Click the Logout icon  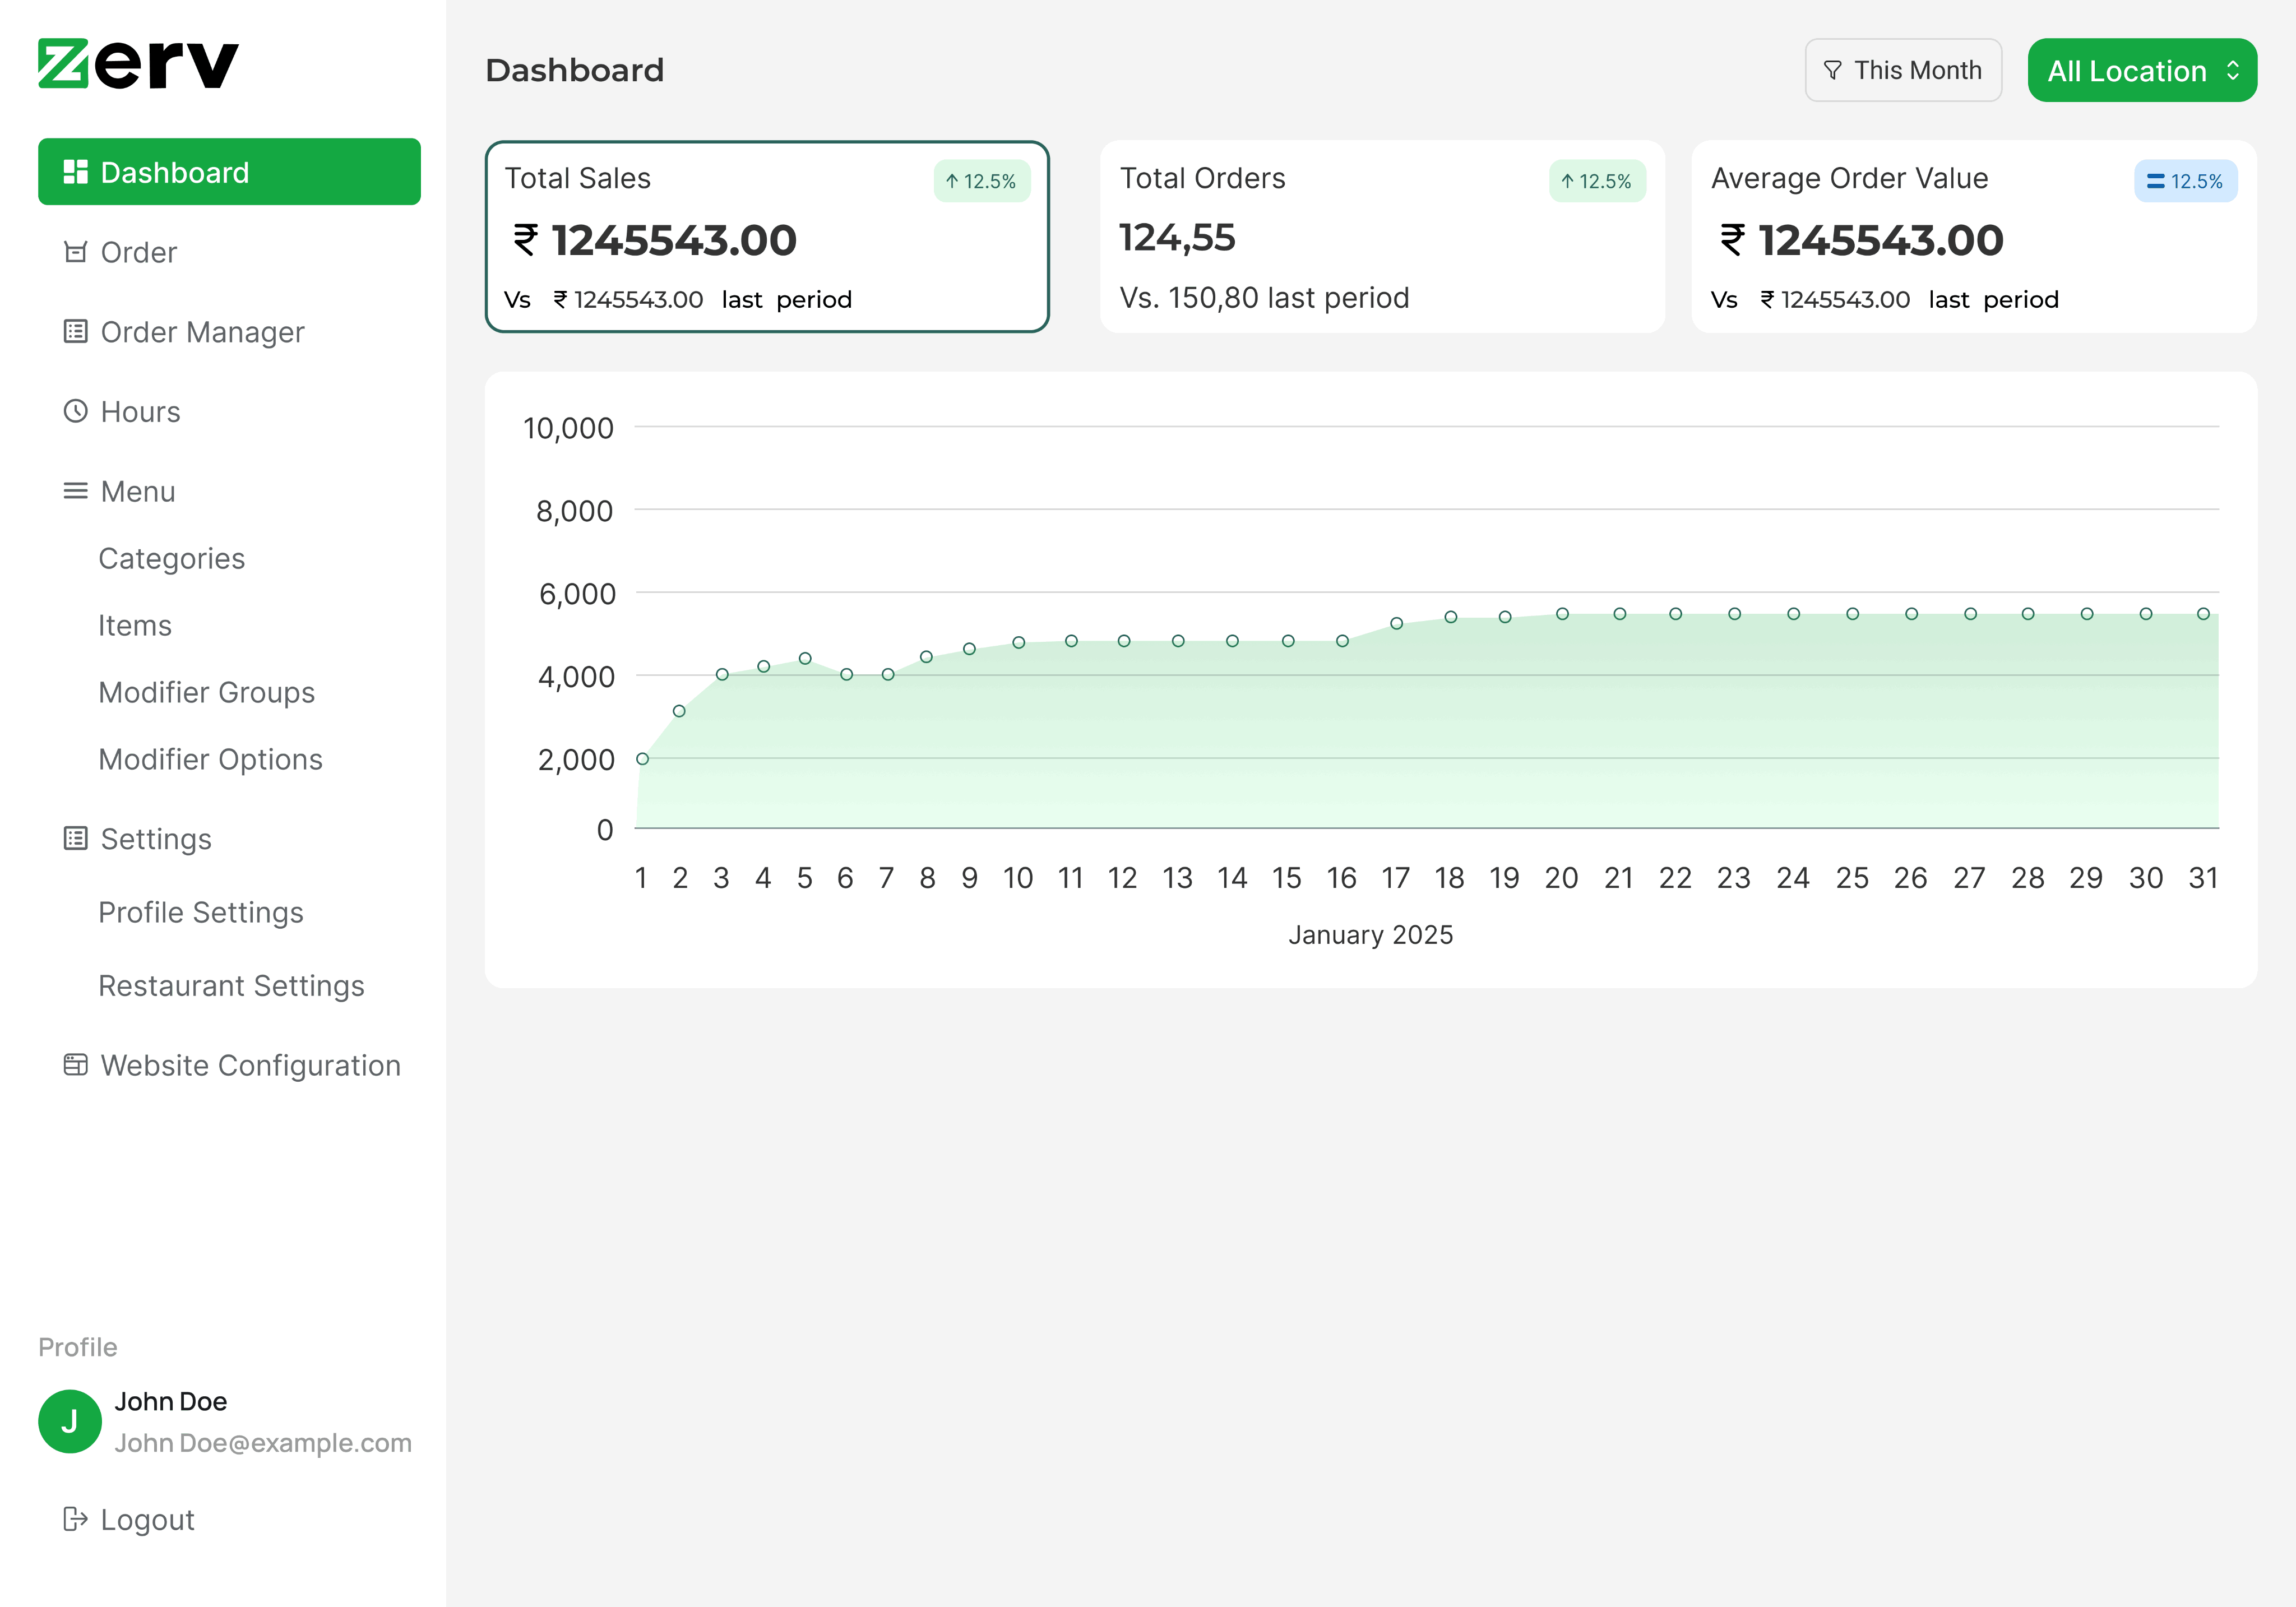pos(75,1519)
